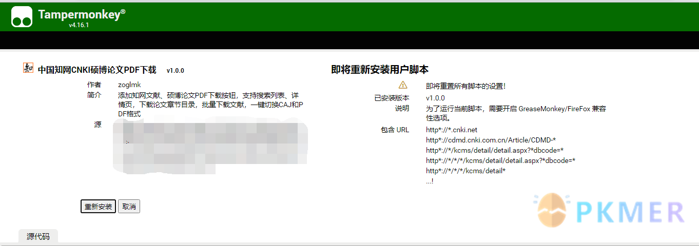Click the Tampermonkey title text
Screen dimensions: 699x246
pyautogui.click(x=82, y=14)
